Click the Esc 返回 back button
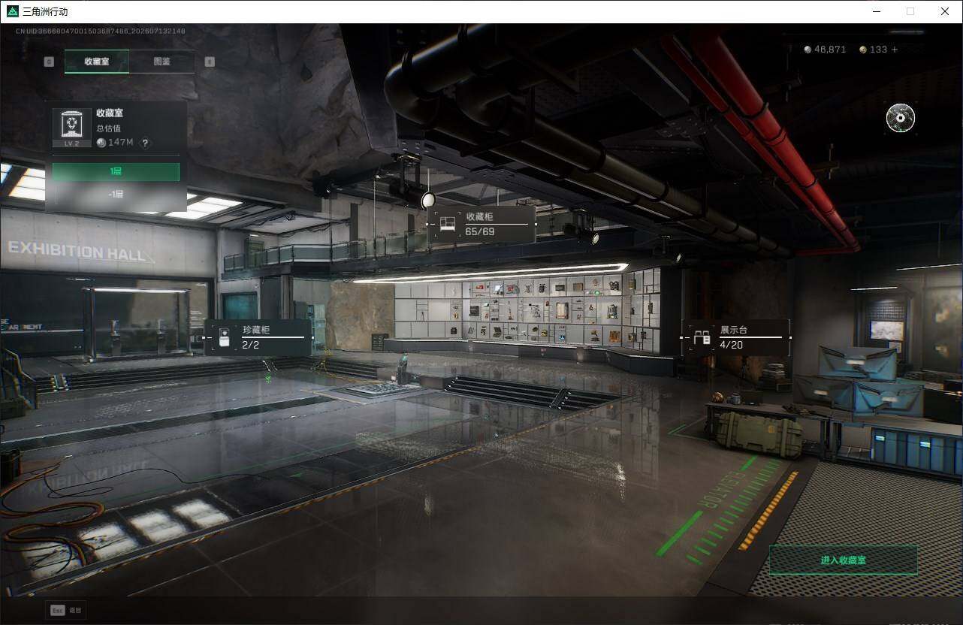 (x=66, y=610)
